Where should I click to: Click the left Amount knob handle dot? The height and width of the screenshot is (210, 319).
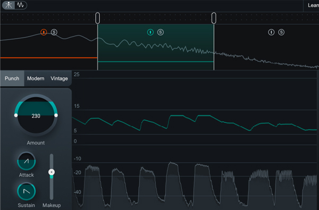pyautogui.click(x=16, y=115)
